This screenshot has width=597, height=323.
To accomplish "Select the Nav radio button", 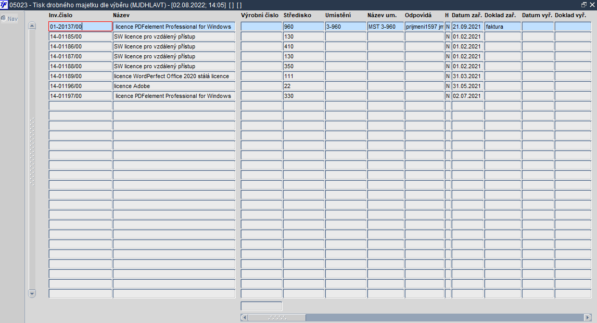I will [4, 18].
